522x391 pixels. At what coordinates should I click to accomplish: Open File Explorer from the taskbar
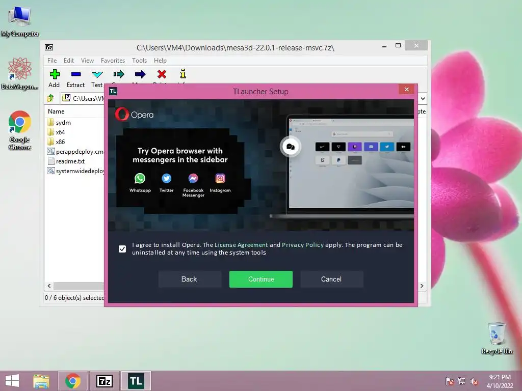tap(41, 381)
